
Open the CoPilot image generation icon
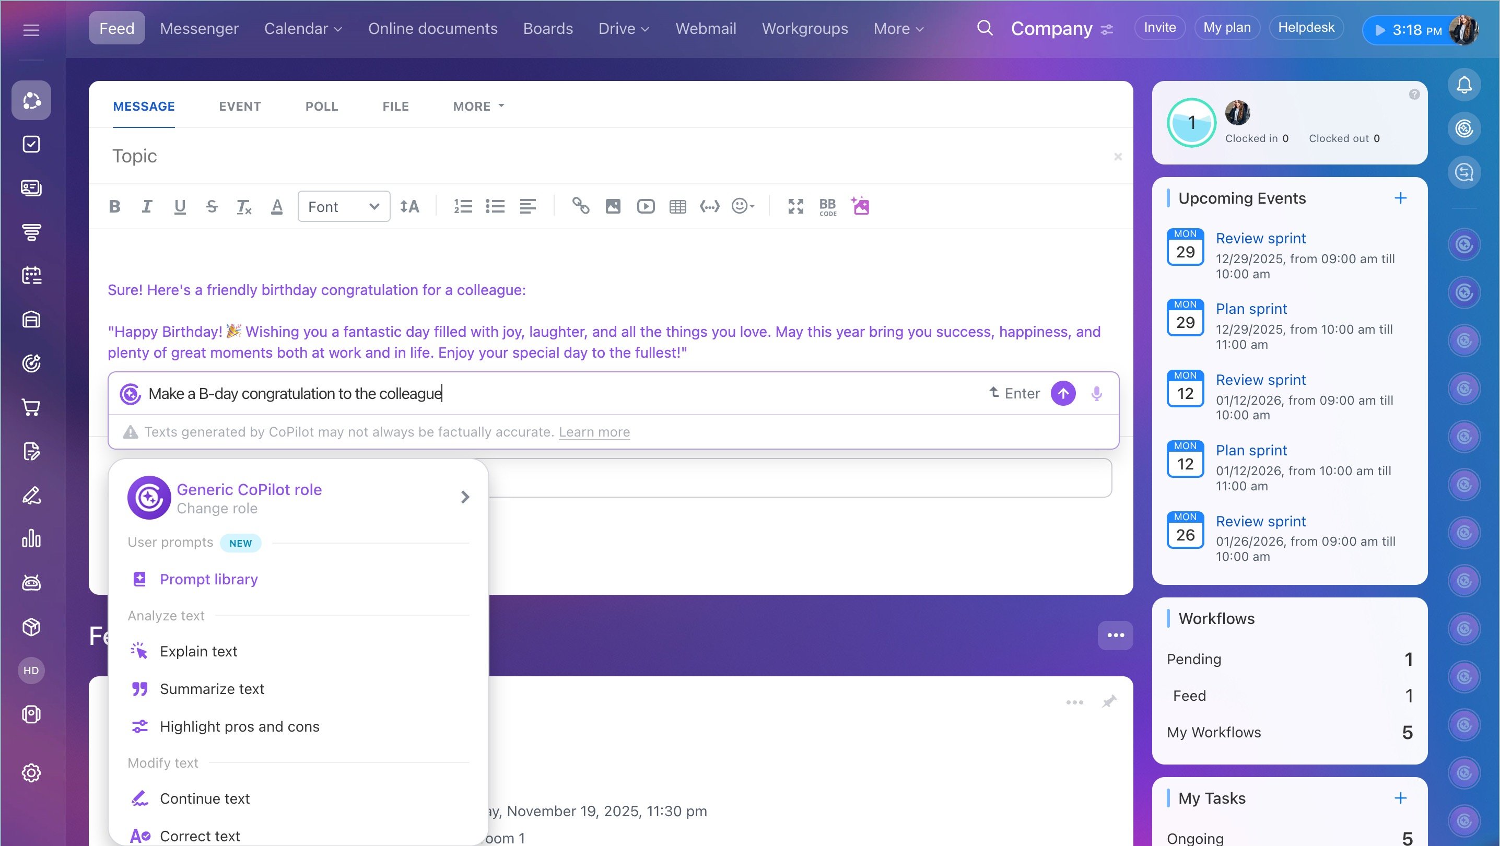point(860,206)
